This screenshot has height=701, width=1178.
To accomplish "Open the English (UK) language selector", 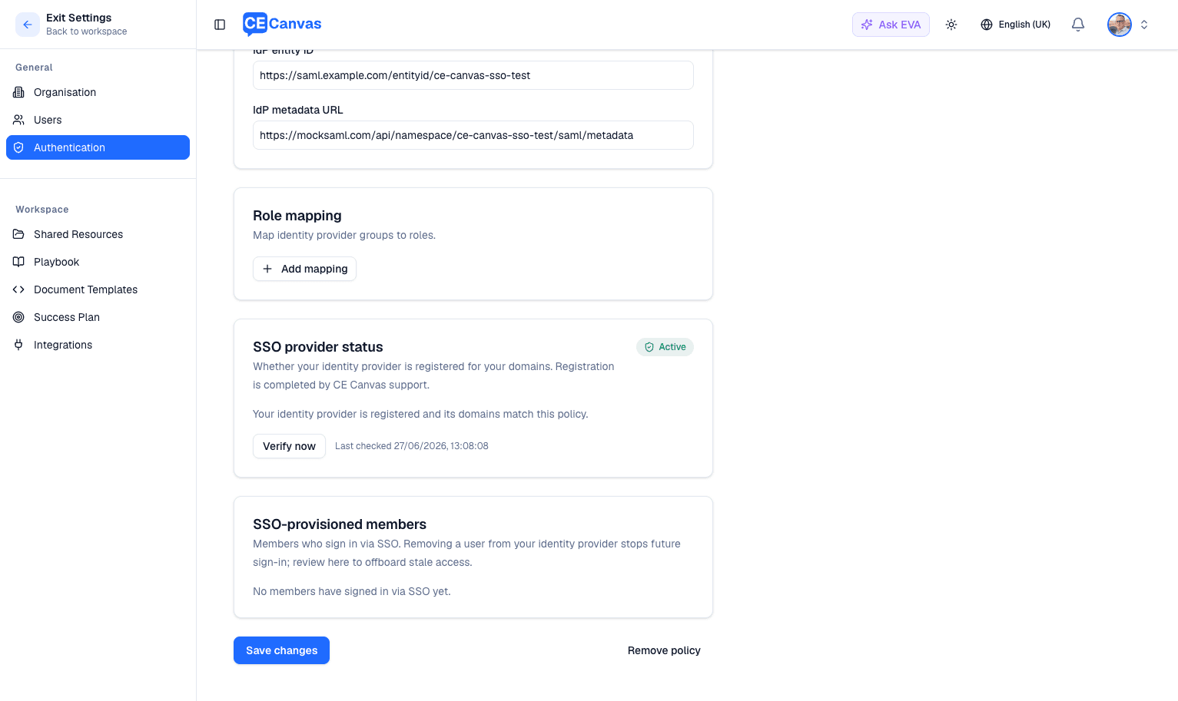I will pyautogui.click(x=1015, y=25).
